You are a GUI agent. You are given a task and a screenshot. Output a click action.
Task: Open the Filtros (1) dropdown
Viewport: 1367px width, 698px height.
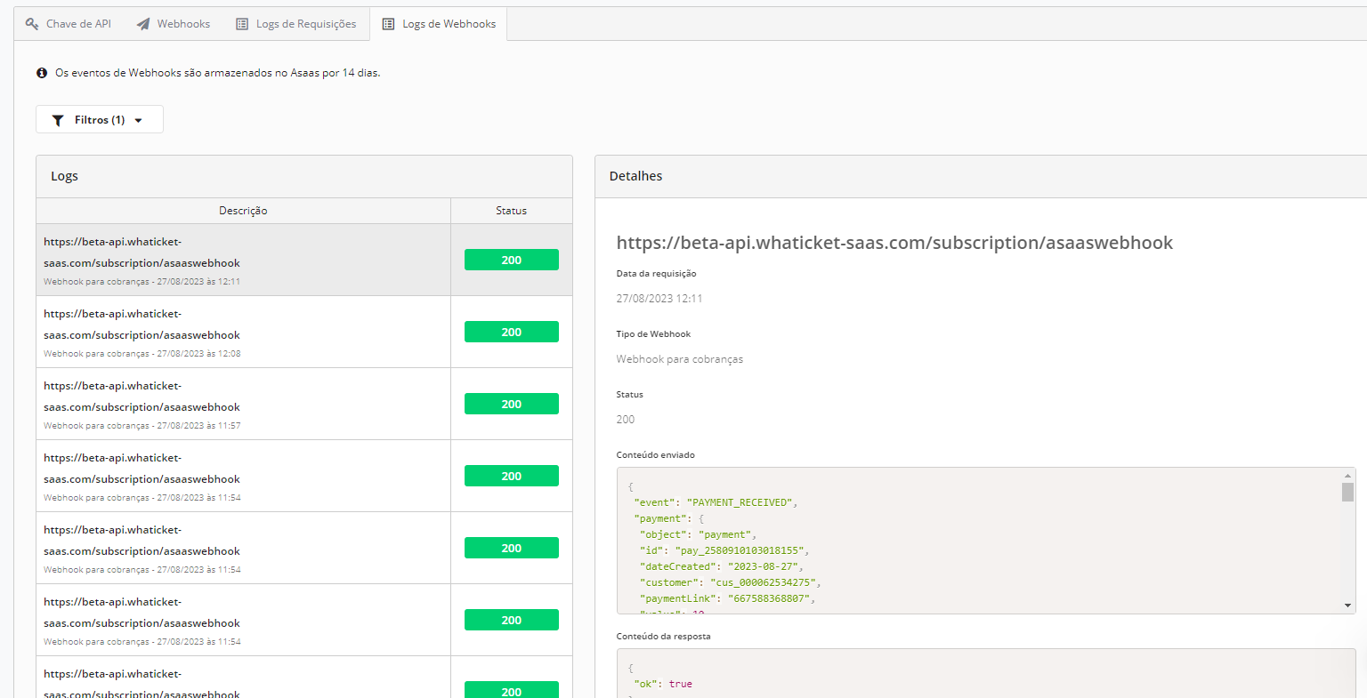click(99, 120)
